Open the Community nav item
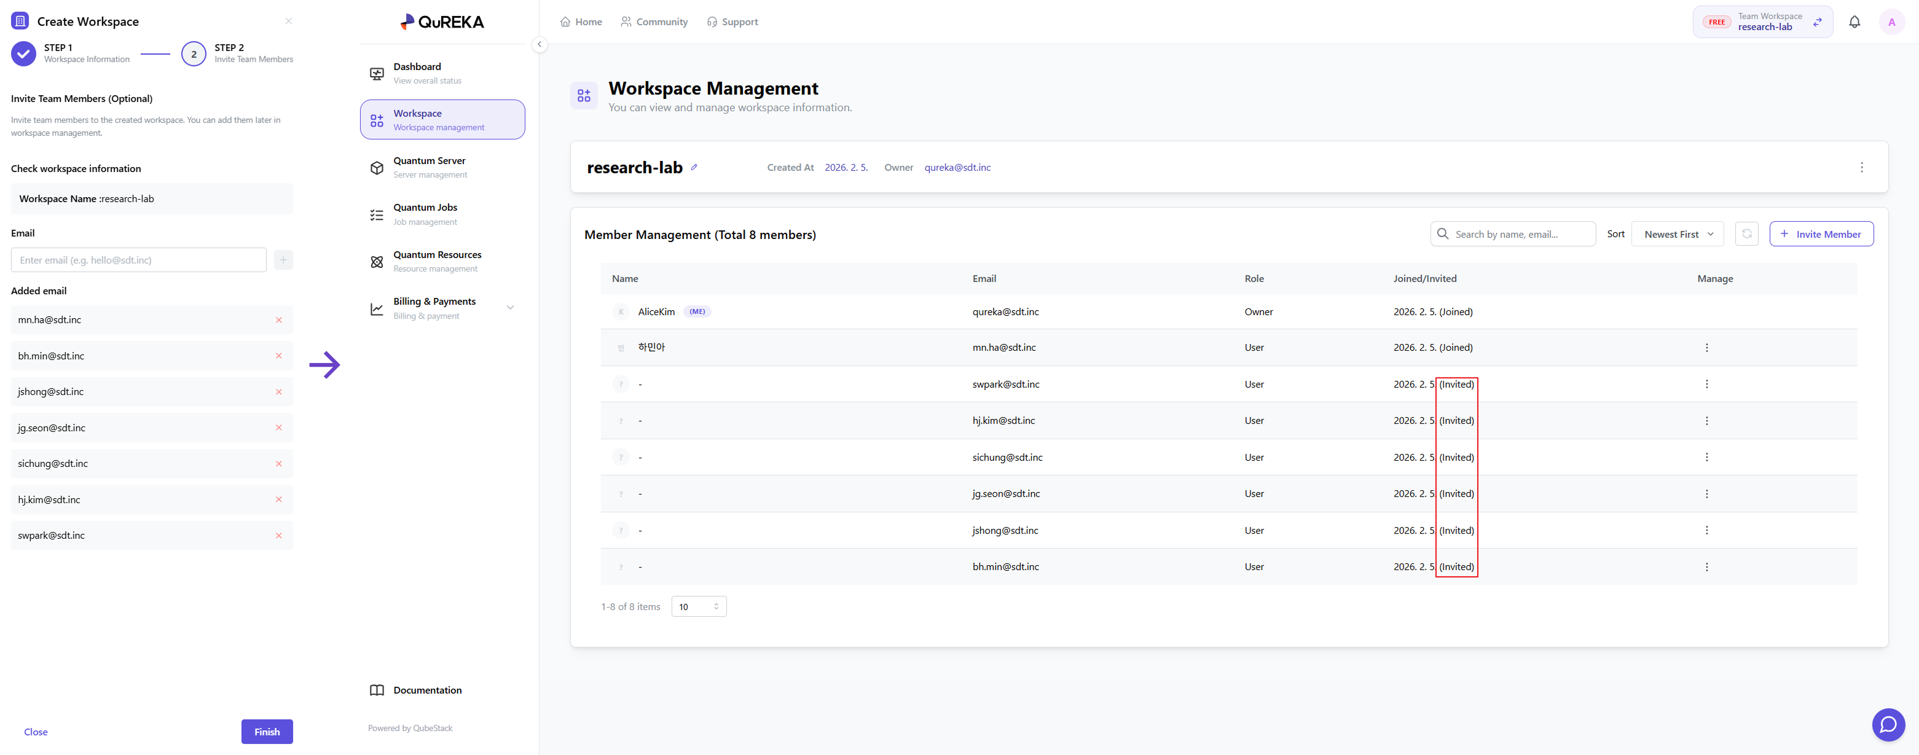Image resolution: width=1919 pixels, height=755 pixels. pyautogui.click(x=654, y=22)
